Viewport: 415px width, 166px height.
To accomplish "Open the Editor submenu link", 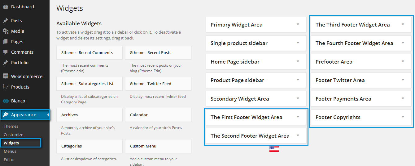I will tap(9, 160).
